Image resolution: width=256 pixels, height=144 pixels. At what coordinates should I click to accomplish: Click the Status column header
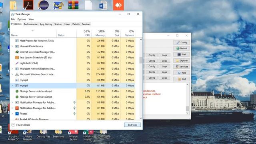click(x=66, y=33)
